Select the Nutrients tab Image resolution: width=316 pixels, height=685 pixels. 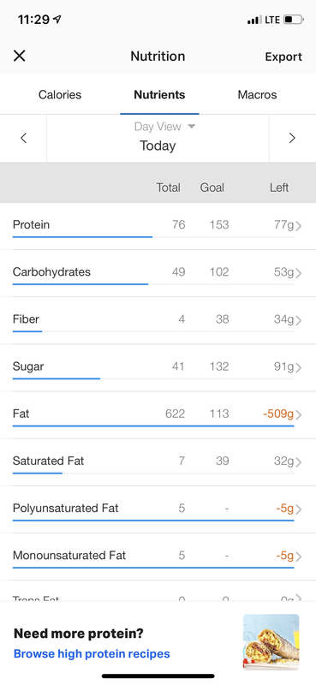click(159, 95)
